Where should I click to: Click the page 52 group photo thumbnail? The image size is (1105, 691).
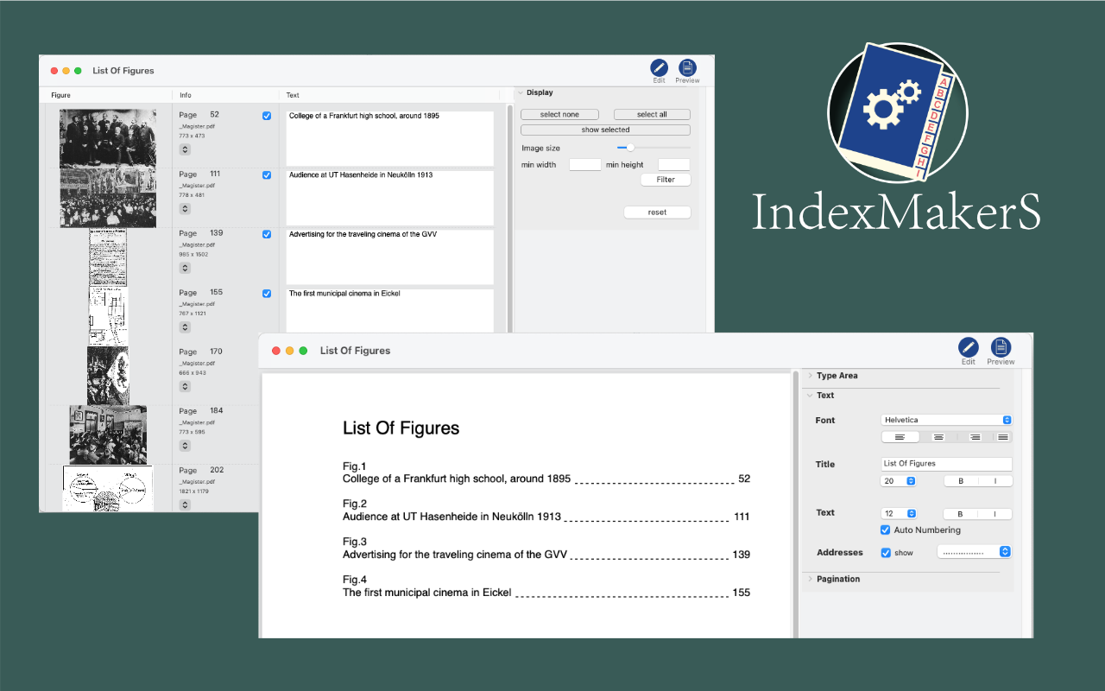(108, 138)
